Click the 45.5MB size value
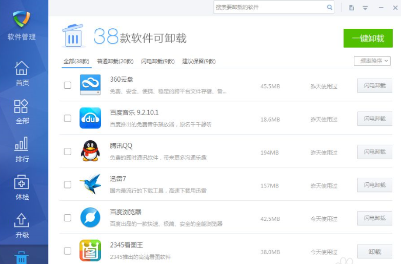Viewport: 401px width, 264px height. pos(270,86)
